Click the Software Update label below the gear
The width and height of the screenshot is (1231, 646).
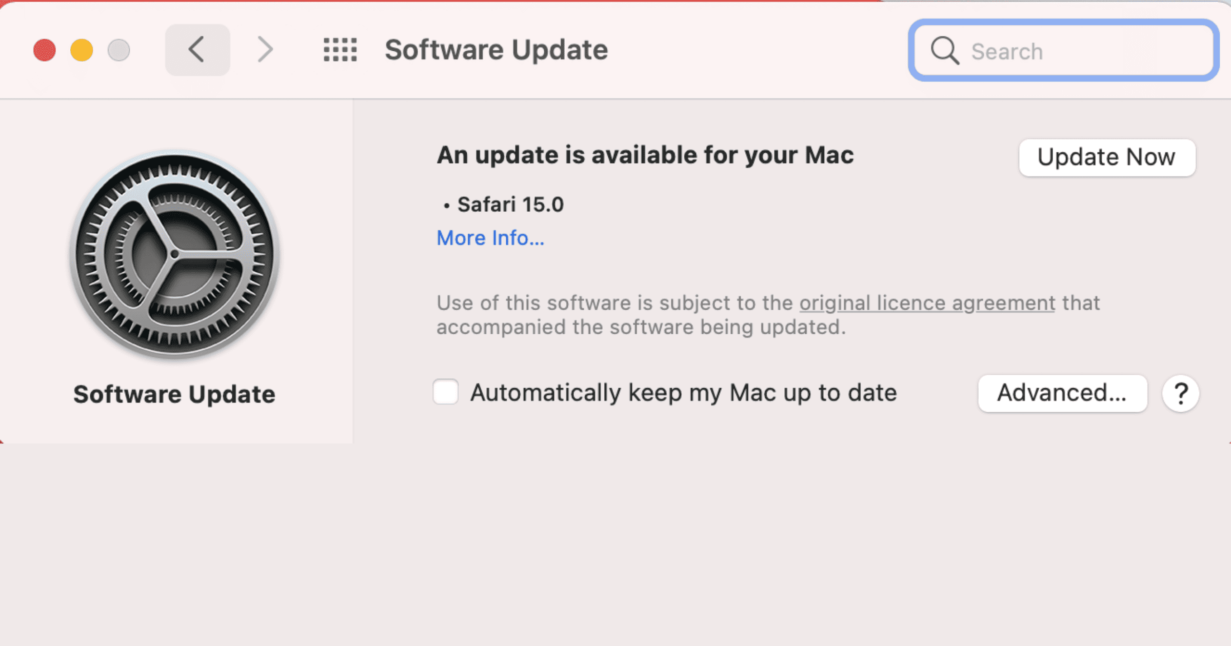174,394
